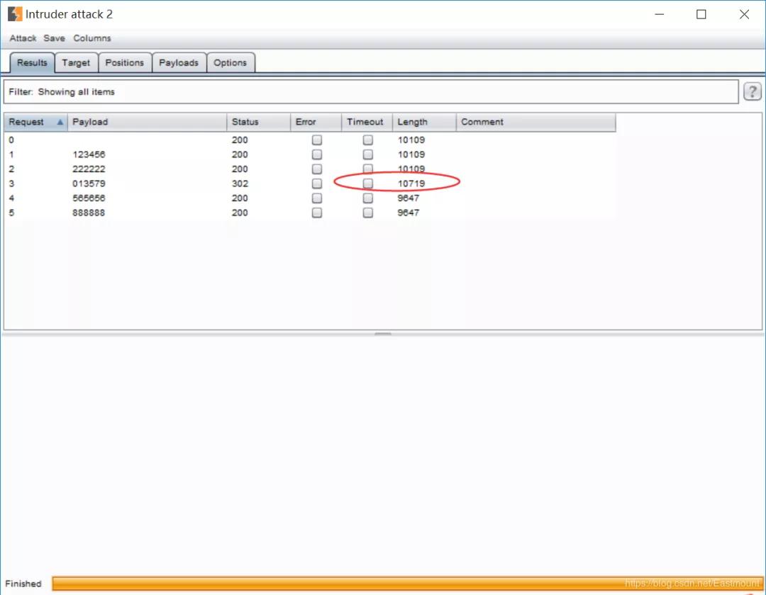Screen dimensions: 766x595
Task: Click the orange attack progress bar
Action: point(407,583)
